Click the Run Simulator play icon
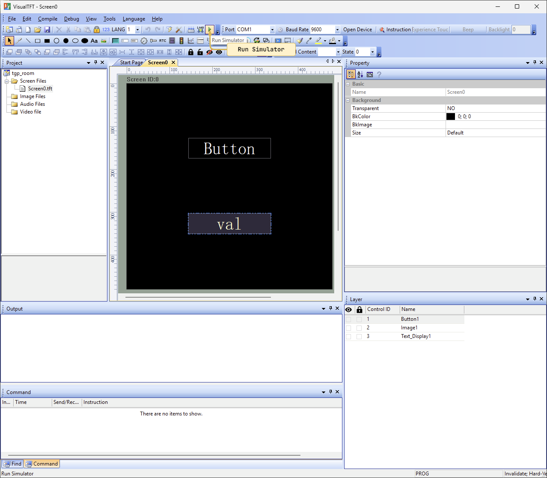The image size is (547, 478). 210,30
